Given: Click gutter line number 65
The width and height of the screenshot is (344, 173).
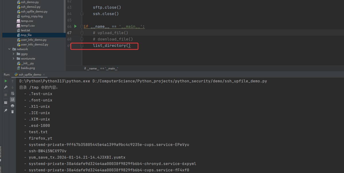Looking at the screenshot, I should point(69,20).
